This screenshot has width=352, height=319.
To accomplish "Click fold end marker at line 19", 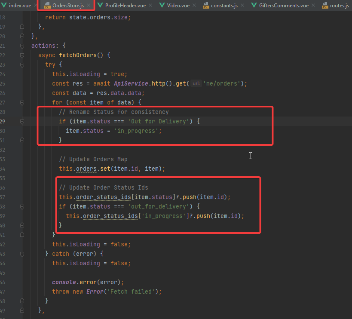I will pos(22,27).
